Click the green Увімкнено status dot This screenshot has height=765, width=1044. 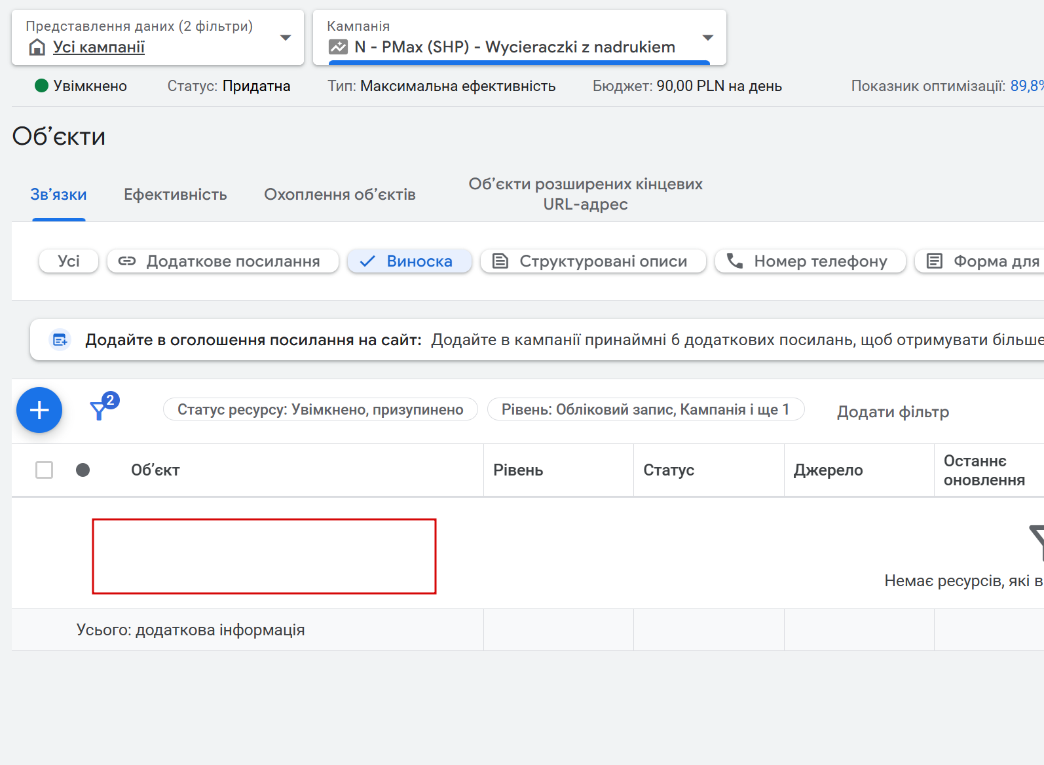point(41,86)
